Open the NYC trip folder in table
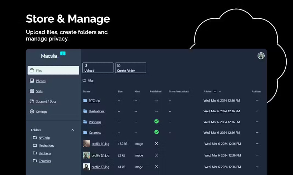293x175 pixels. (94, 101)
